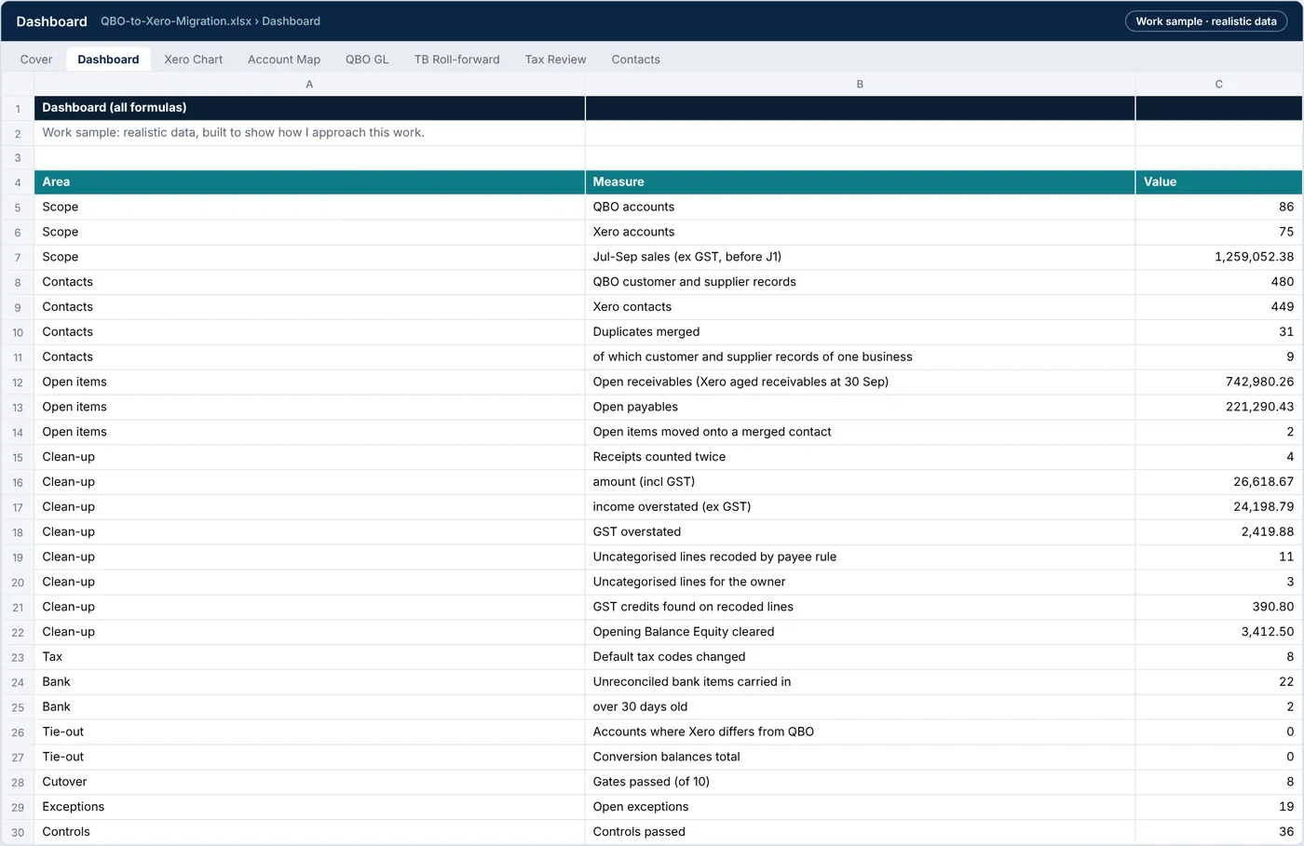The image size is (1304, 846).
Task: Select column C header
Action: point(1218,84)
